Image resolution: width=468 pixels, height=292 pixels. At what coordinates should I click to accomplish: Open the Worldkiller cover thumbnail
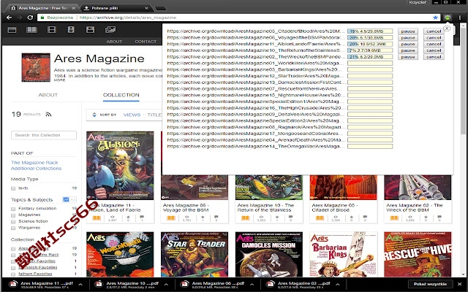[x=120, y=255]
